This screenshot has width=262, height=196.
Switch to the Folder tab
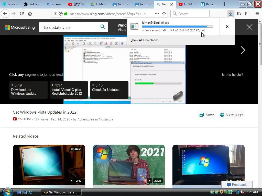pyautogui.click(x=99, y=4)
